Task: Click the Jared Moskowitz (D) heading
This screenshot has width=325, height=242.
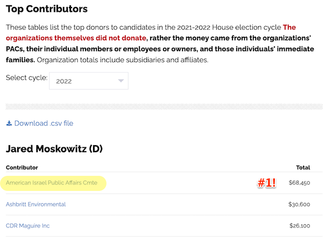Action: [x=54, y=149]
